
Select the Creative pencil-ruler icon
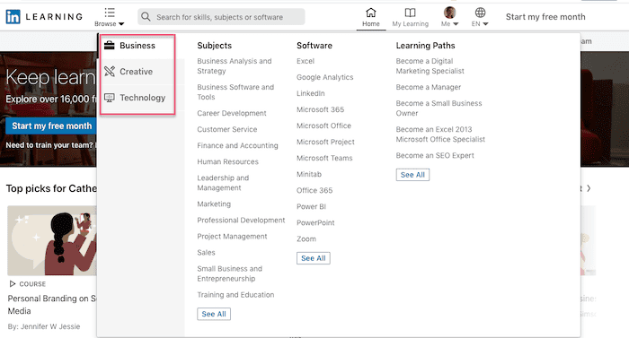click(109, 72)
